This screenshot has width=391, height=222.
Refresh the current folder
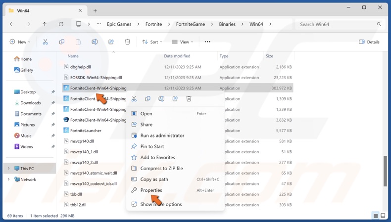61,24
